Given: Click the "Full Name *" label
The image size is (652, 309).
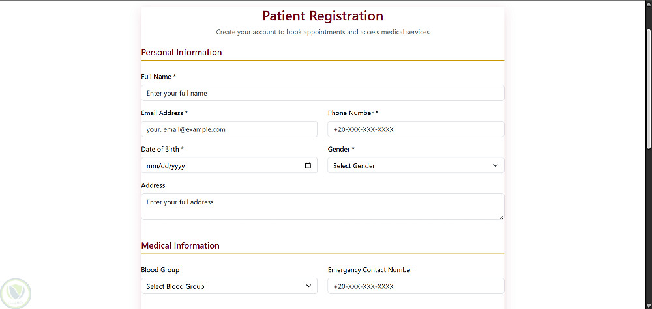Looking at the screenshot, I should pos(159,77).
